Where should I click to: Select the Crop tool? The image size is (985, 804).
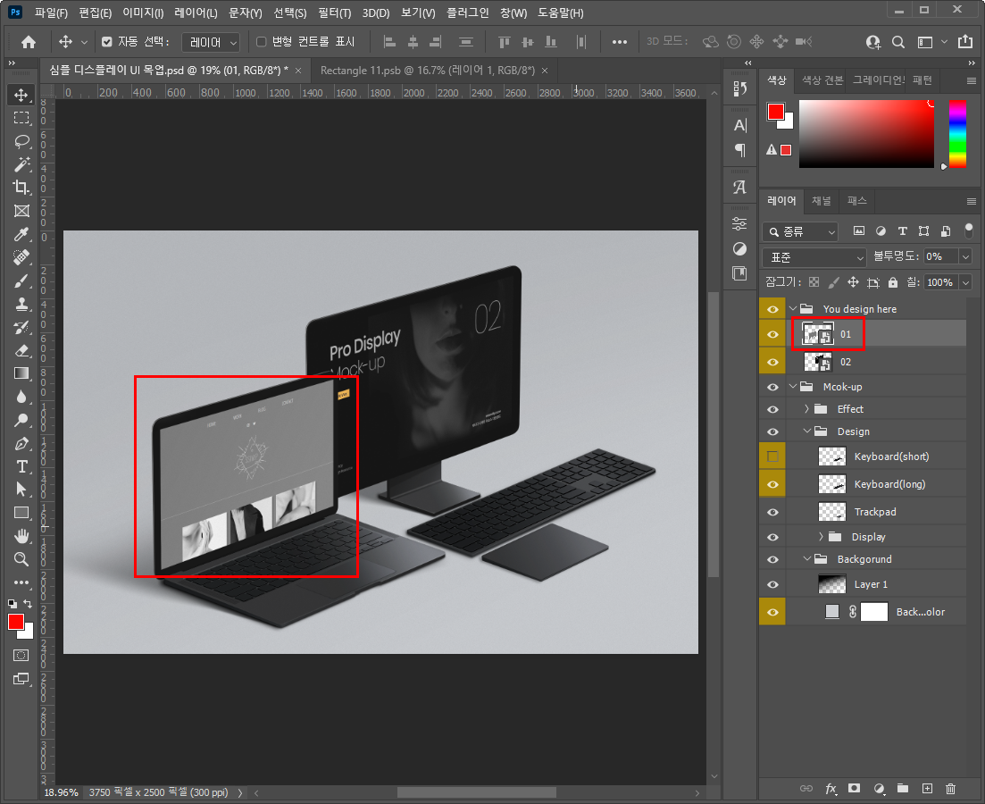(x=21, y=188)
